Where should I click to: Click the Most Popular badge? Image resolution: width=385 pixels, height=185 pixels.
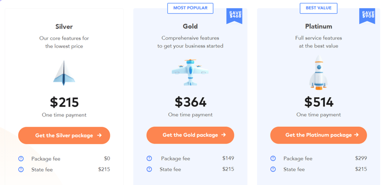(190, 8)
